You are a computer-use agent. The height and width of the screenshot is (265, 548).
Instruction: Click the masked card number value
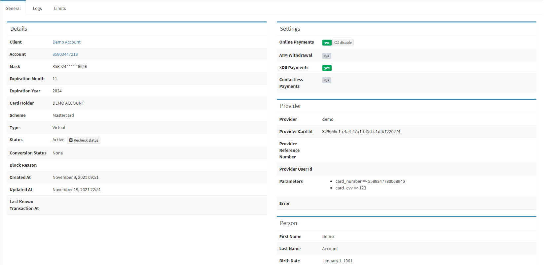(70, 67)
